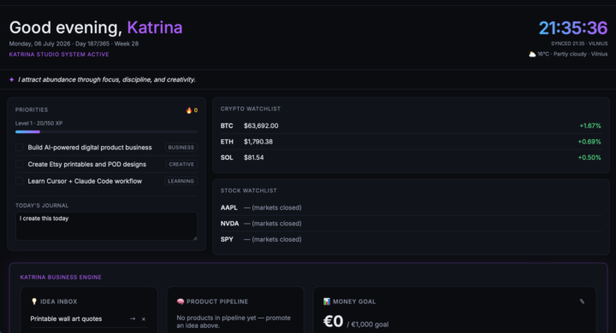The height and width of the screenshot is (333, 616).
Task: Click into Today's Journal text area
Action: click(x=106, y=226)
